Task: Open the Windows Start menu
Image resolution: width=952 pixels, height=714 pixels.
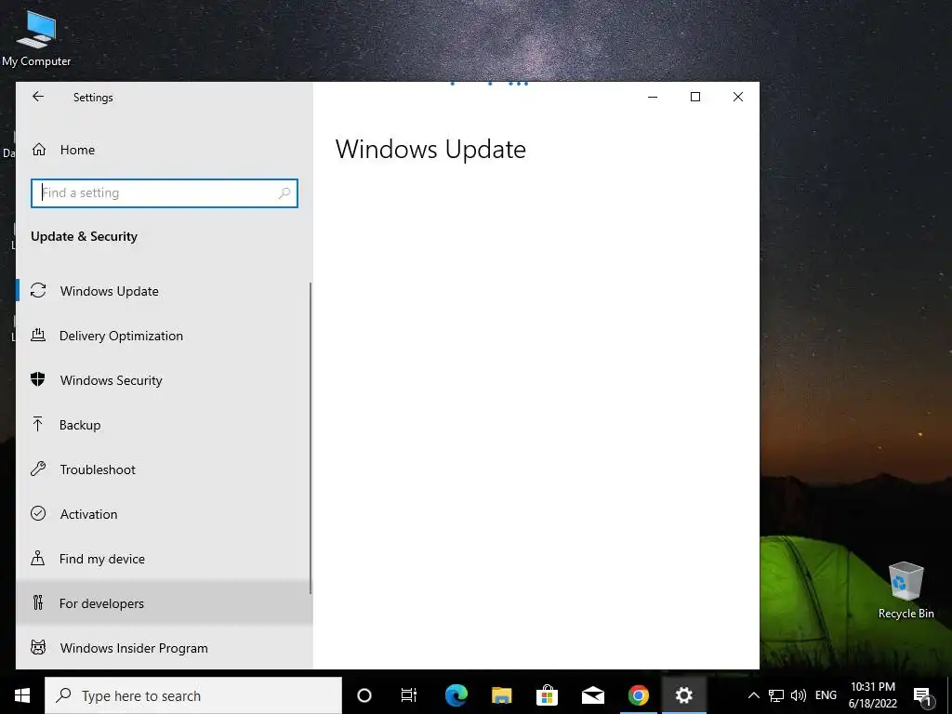Action: tap(22, 695)
